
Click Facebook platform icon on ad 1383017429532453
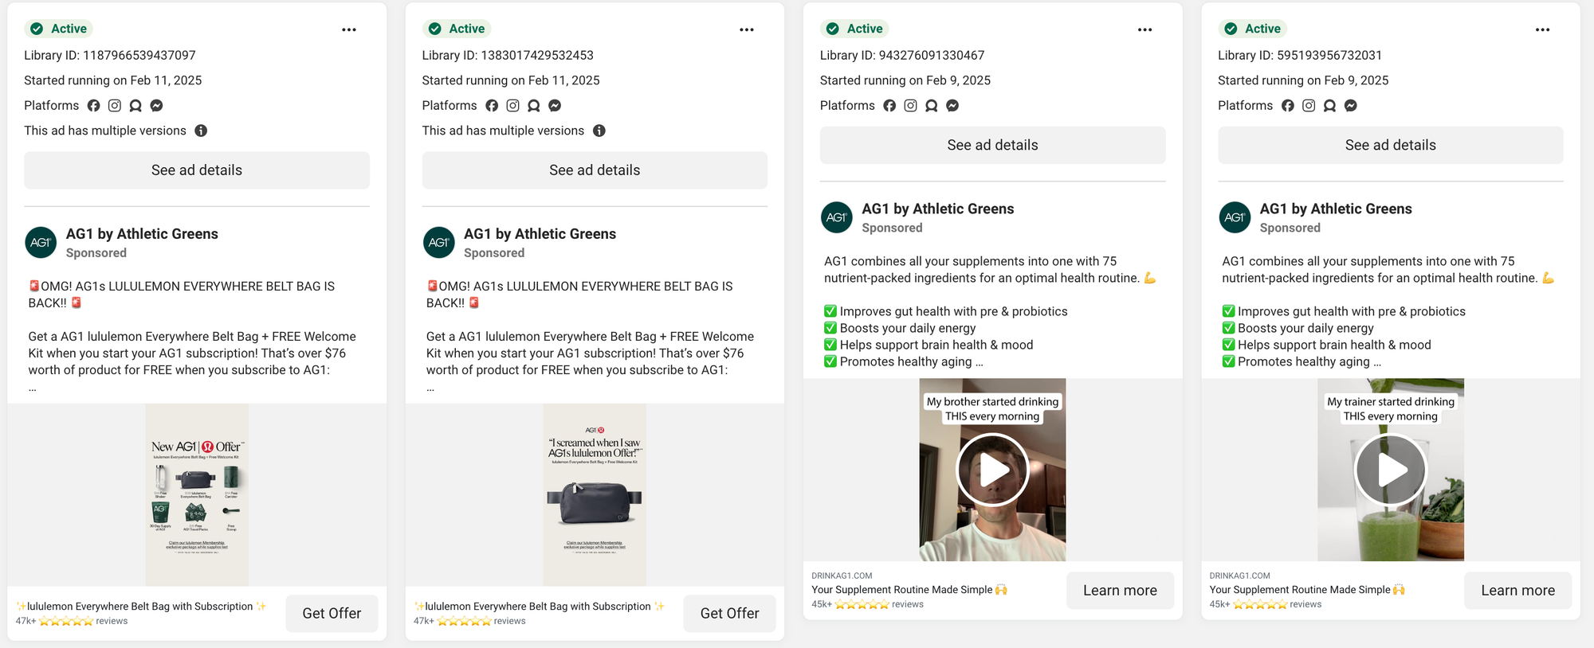tap(492, 105)
